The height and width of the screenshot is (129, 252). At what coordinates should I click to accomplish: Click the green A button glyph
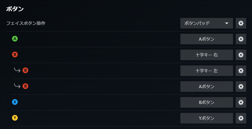[15, 39]
